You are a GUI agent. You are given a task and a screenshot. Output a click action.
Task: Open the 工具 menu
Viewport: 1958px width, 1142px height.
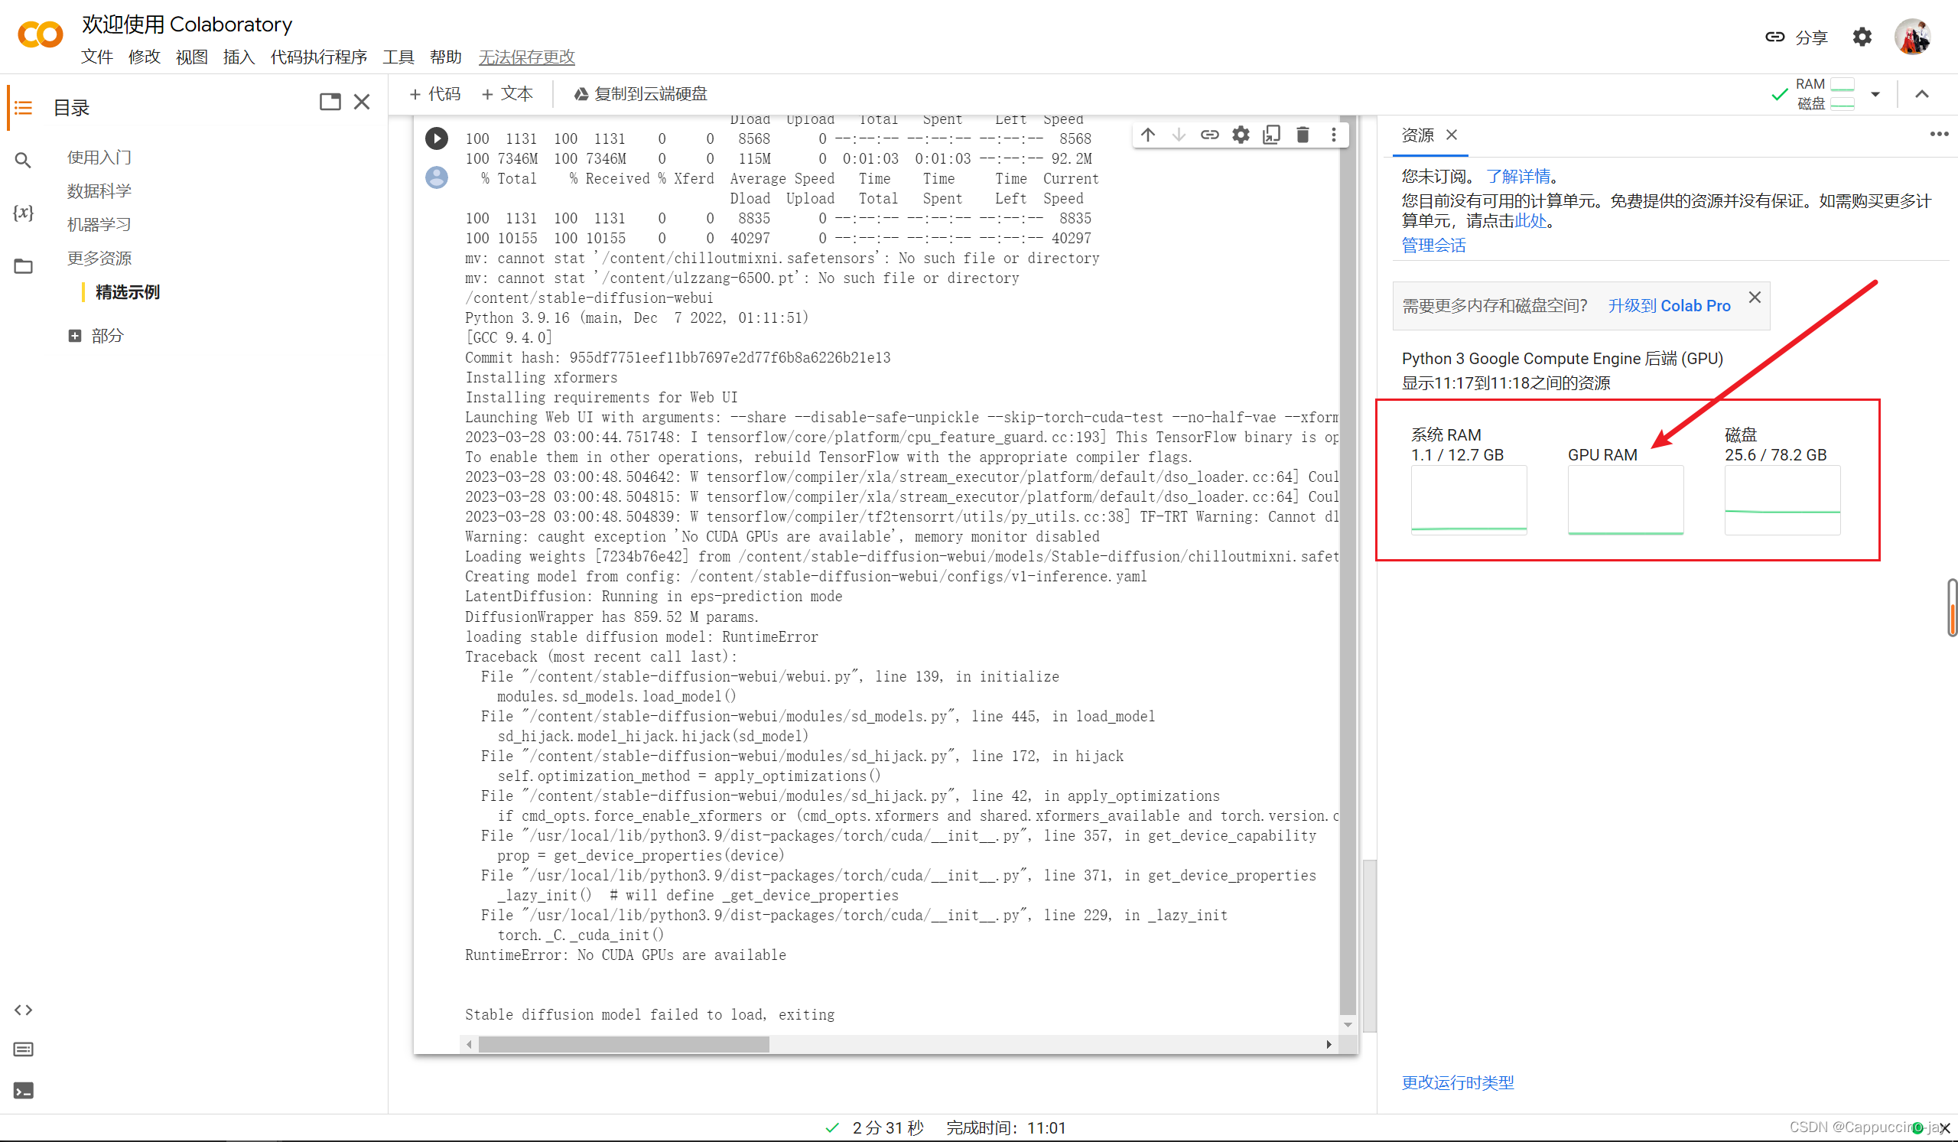(398, 57)
